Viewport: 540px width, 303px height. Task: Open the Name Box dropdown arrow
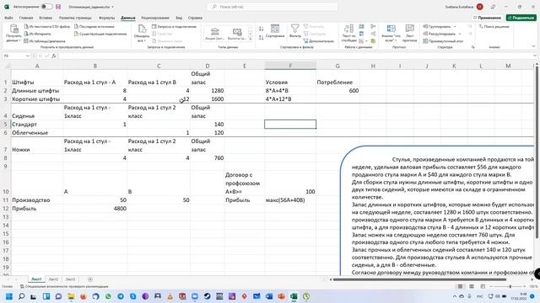[x=28, y=56]
